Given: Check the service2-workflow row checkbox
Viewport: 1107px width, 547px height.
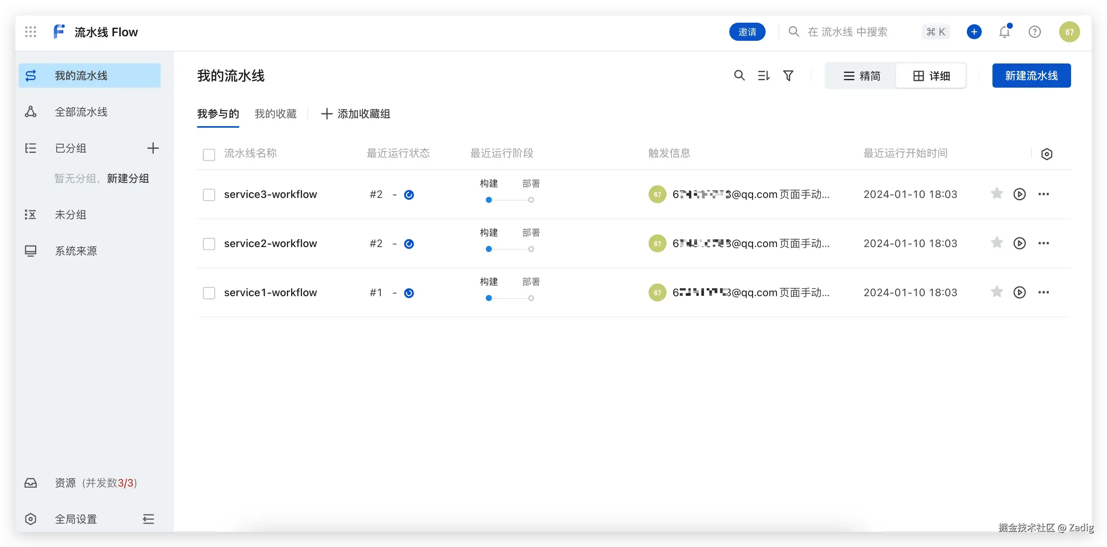Looking at the screenshot, I should (x=209, y=244).
